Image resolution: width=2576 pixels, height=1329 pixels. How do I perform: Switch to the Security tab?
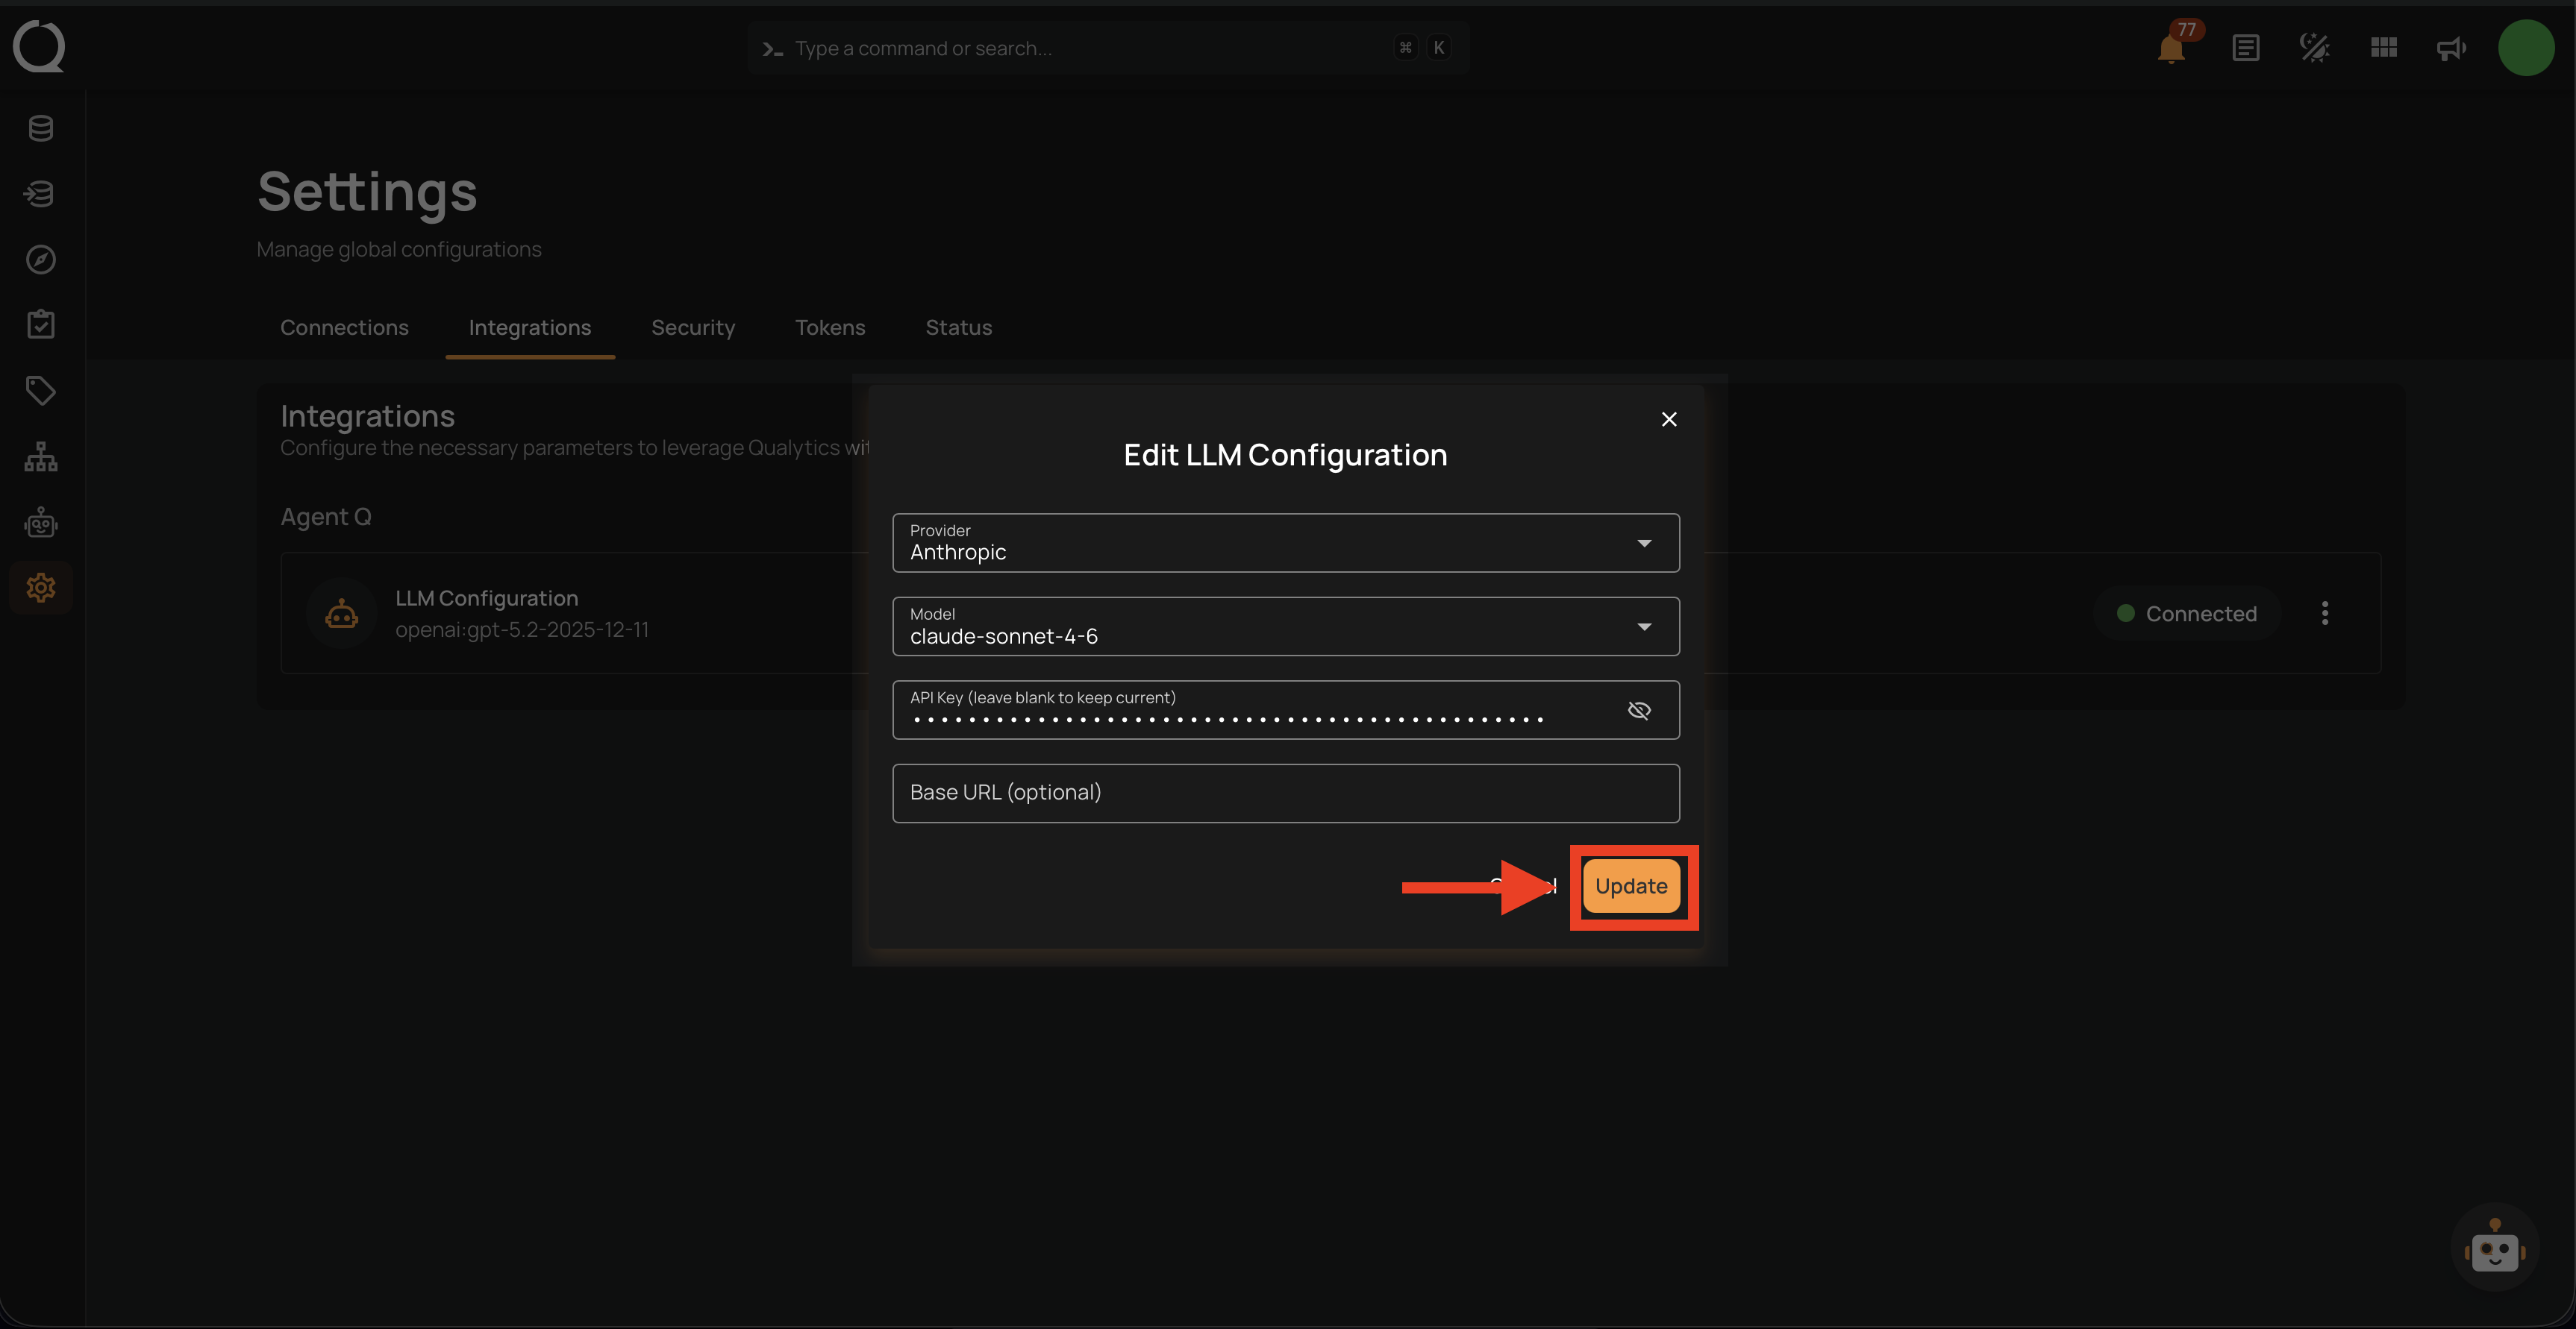point(693,327)
